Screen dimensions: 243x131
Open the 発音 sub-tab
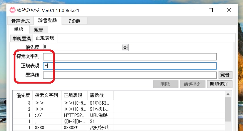click(38, 30)
